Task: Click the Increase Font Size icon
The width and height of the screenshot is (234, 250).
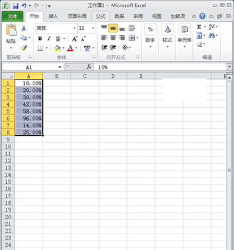Action: tap(74, 39)
